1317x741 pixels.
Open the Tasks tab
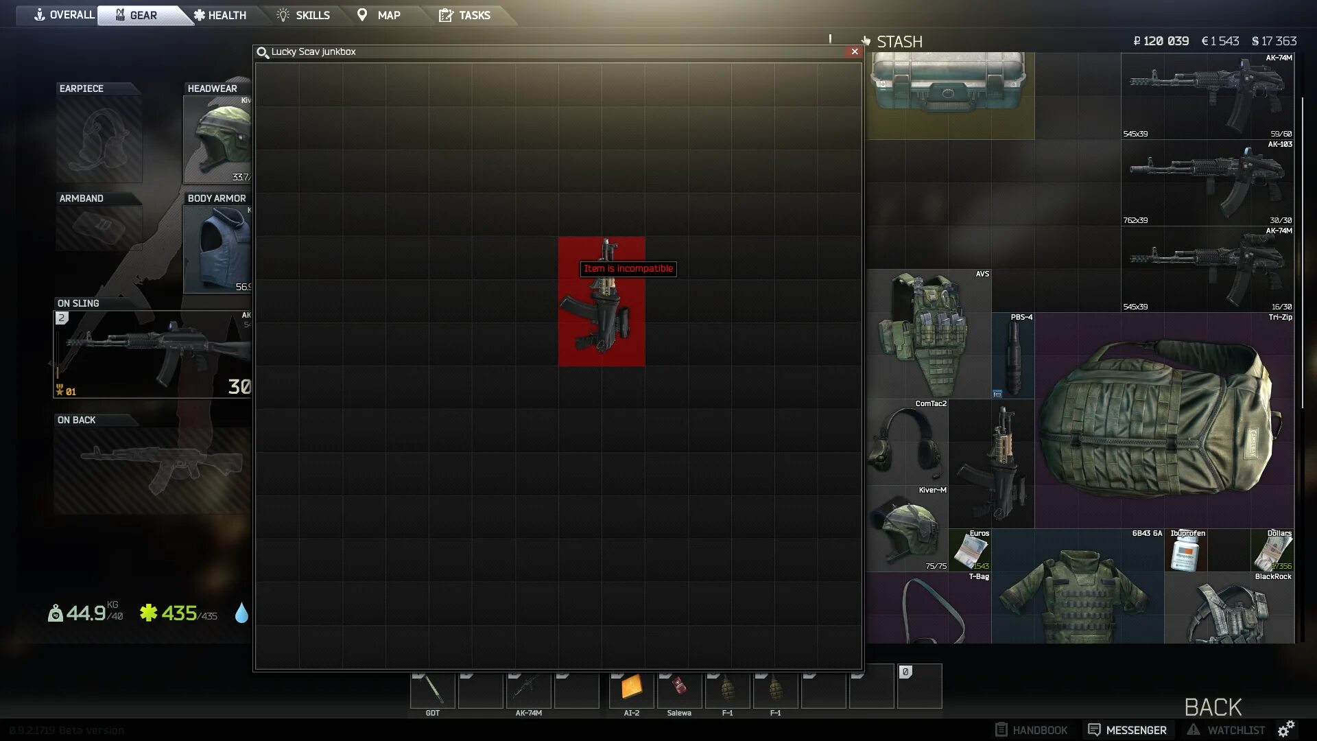pos(464,15)
